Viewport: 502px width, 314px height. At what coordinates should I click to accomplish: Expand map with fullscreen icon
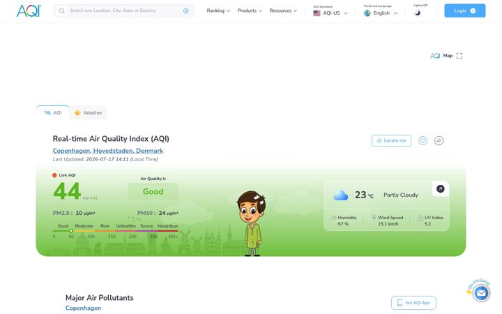tap(459, 56)
